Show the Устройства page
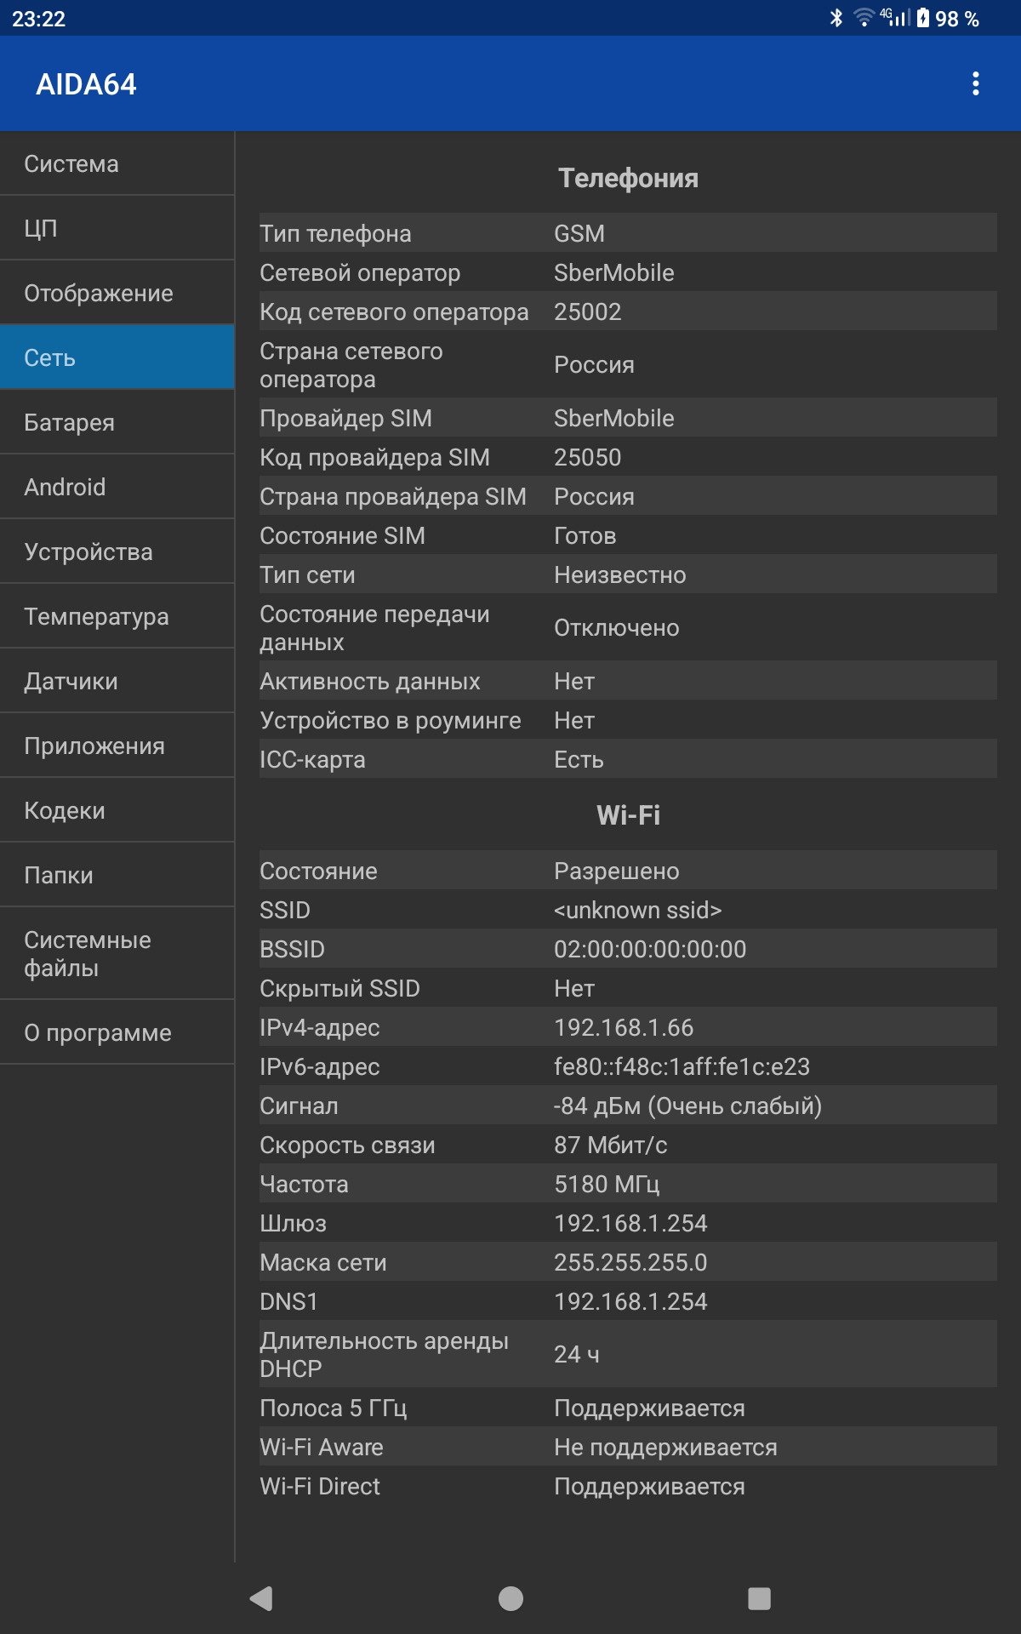The image size is (1021, 1634). coord(117,551)
